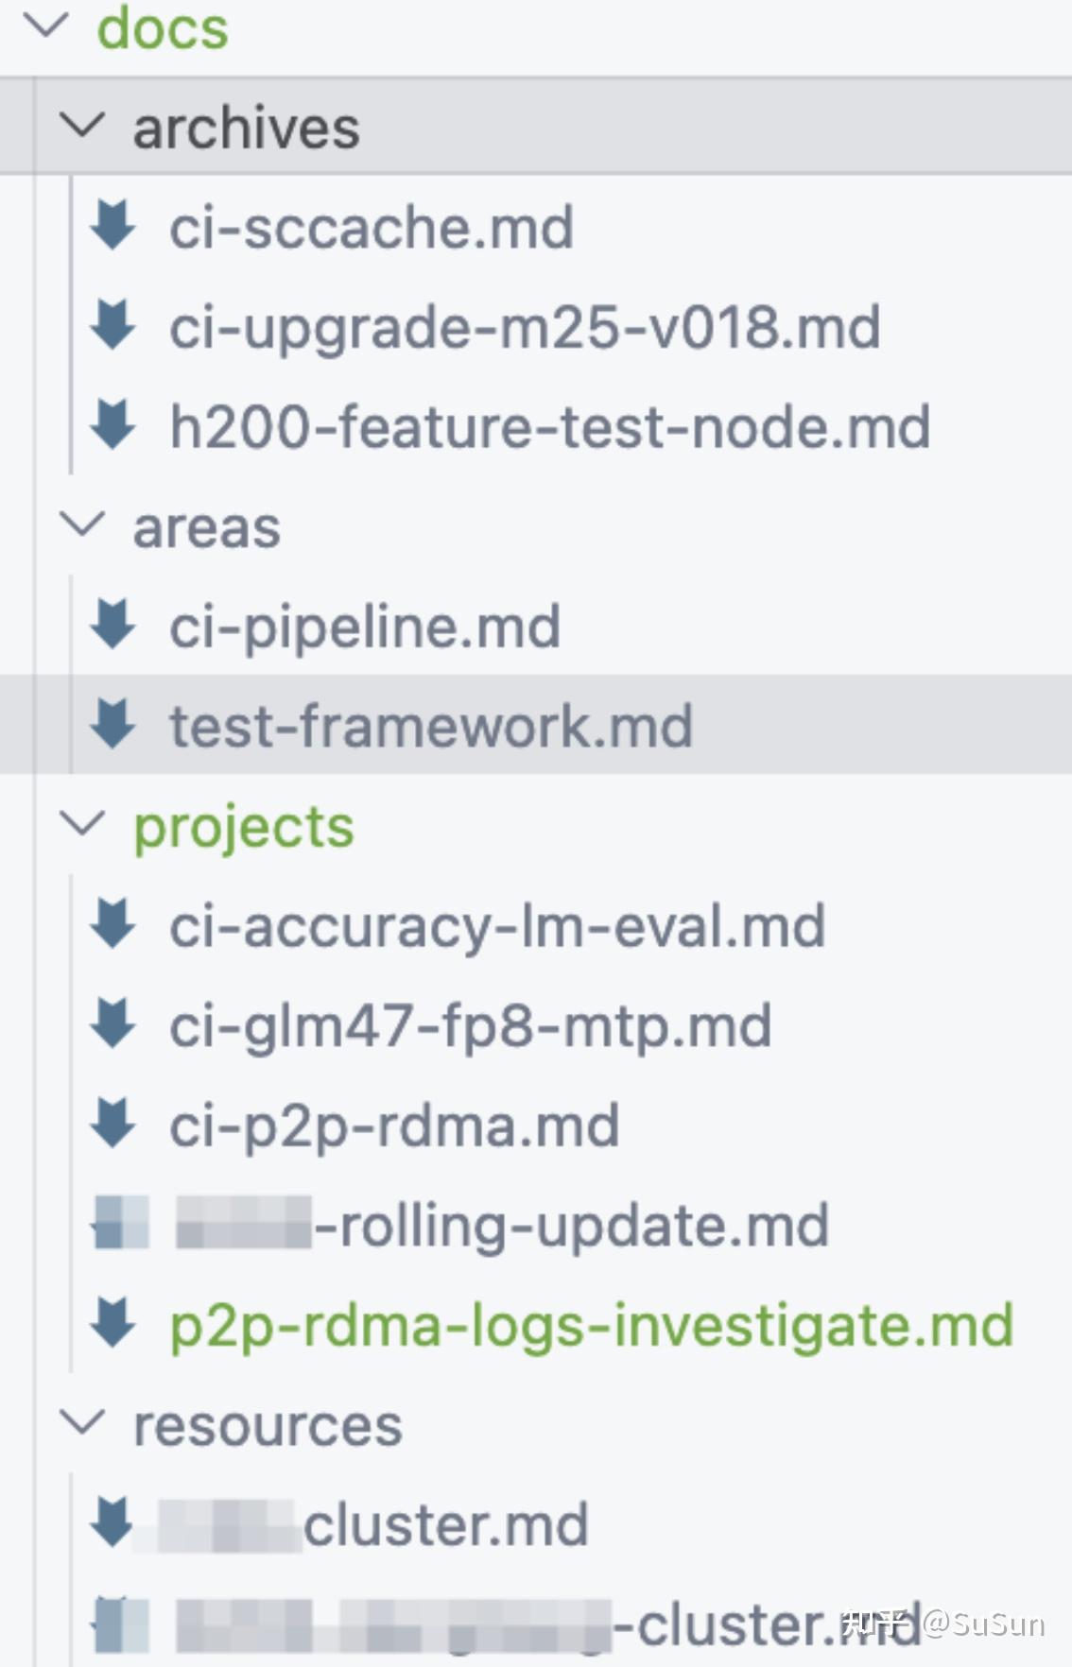Select the resources folder
Image resolution: width=1072 pixels, height=1667 pixels.
coord(268,1426)
